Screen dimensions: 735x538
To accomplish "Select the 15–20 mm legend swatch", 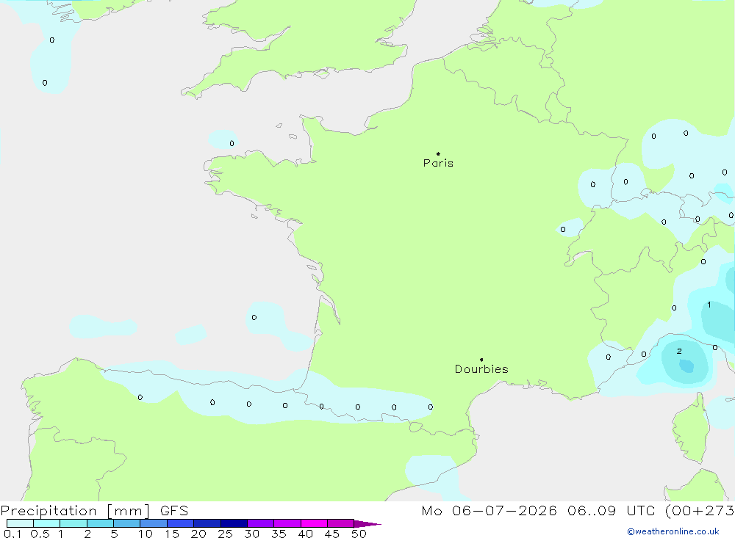I will pyautogui.click(x=181, y=523).
